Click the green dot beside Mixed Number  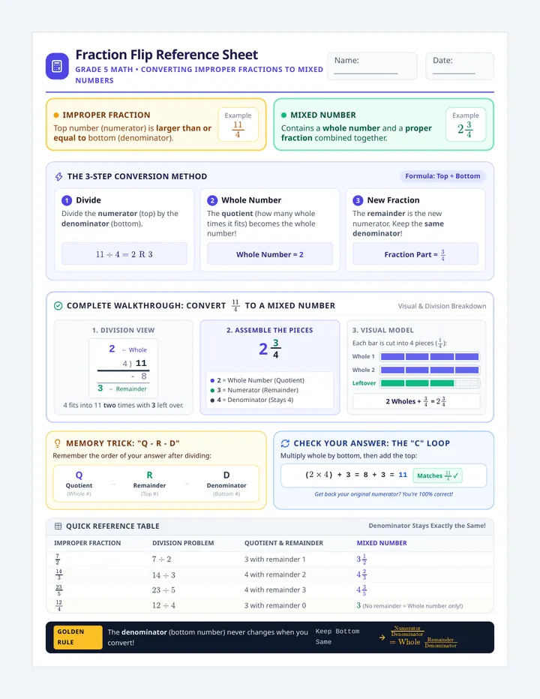[284, 115]
